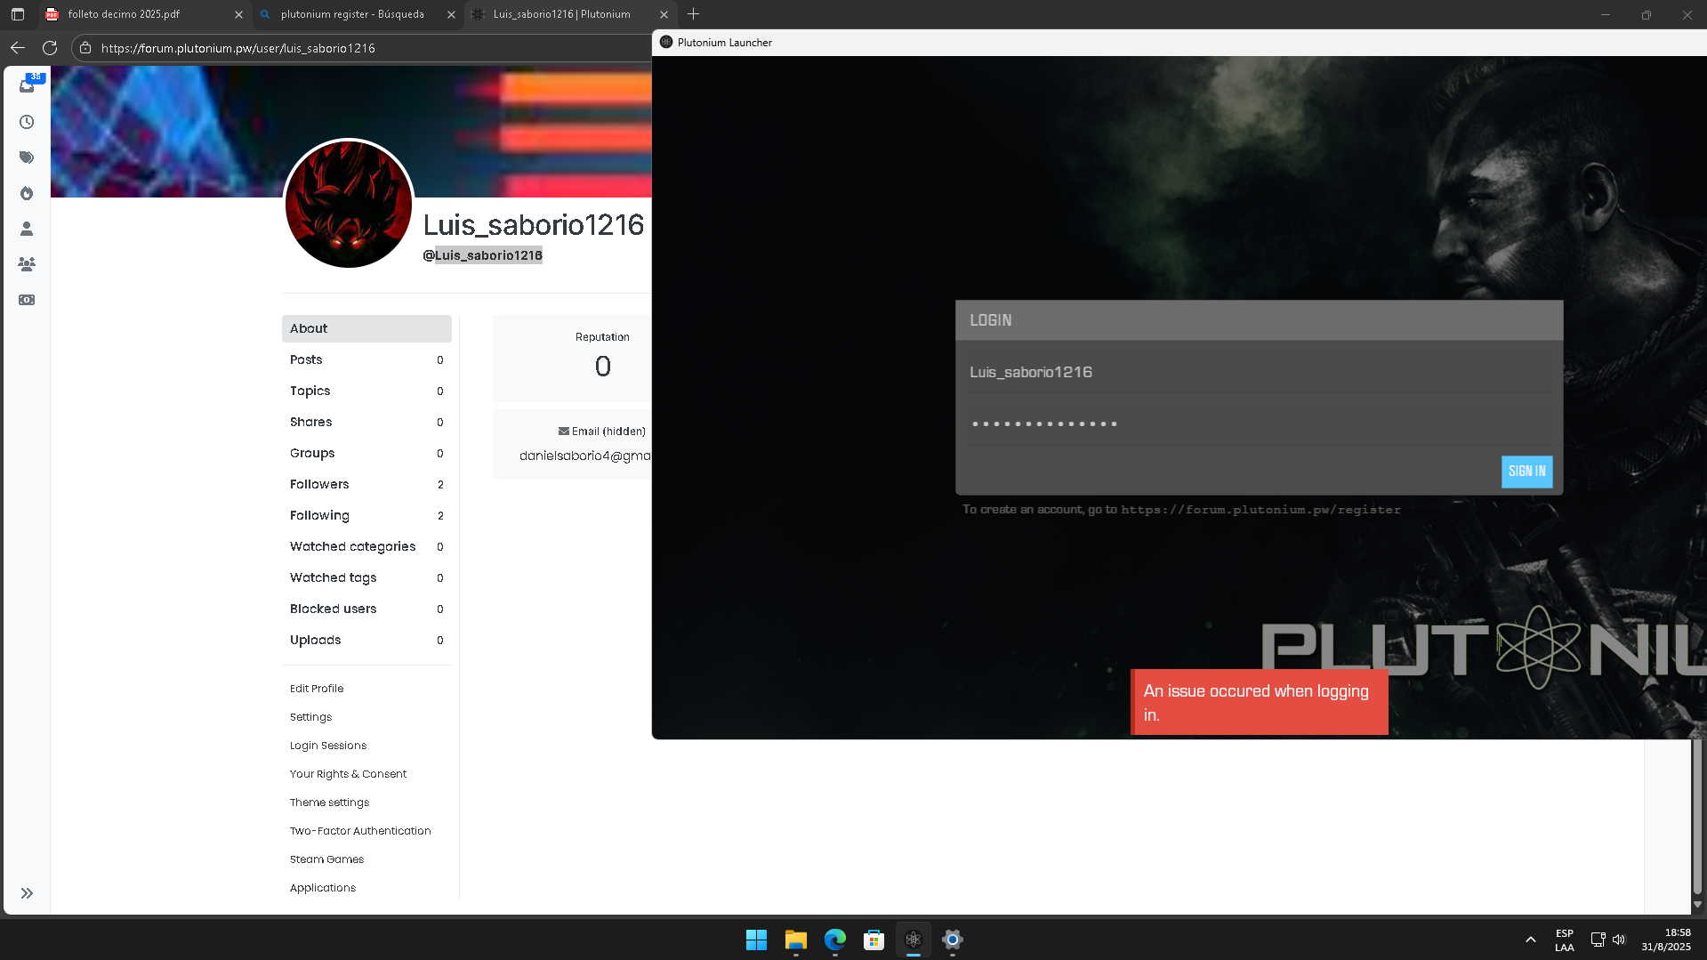Screen dimensions: 1707x960
Task: Open File Explorer from taskbar
Action: tap(795, 940)
